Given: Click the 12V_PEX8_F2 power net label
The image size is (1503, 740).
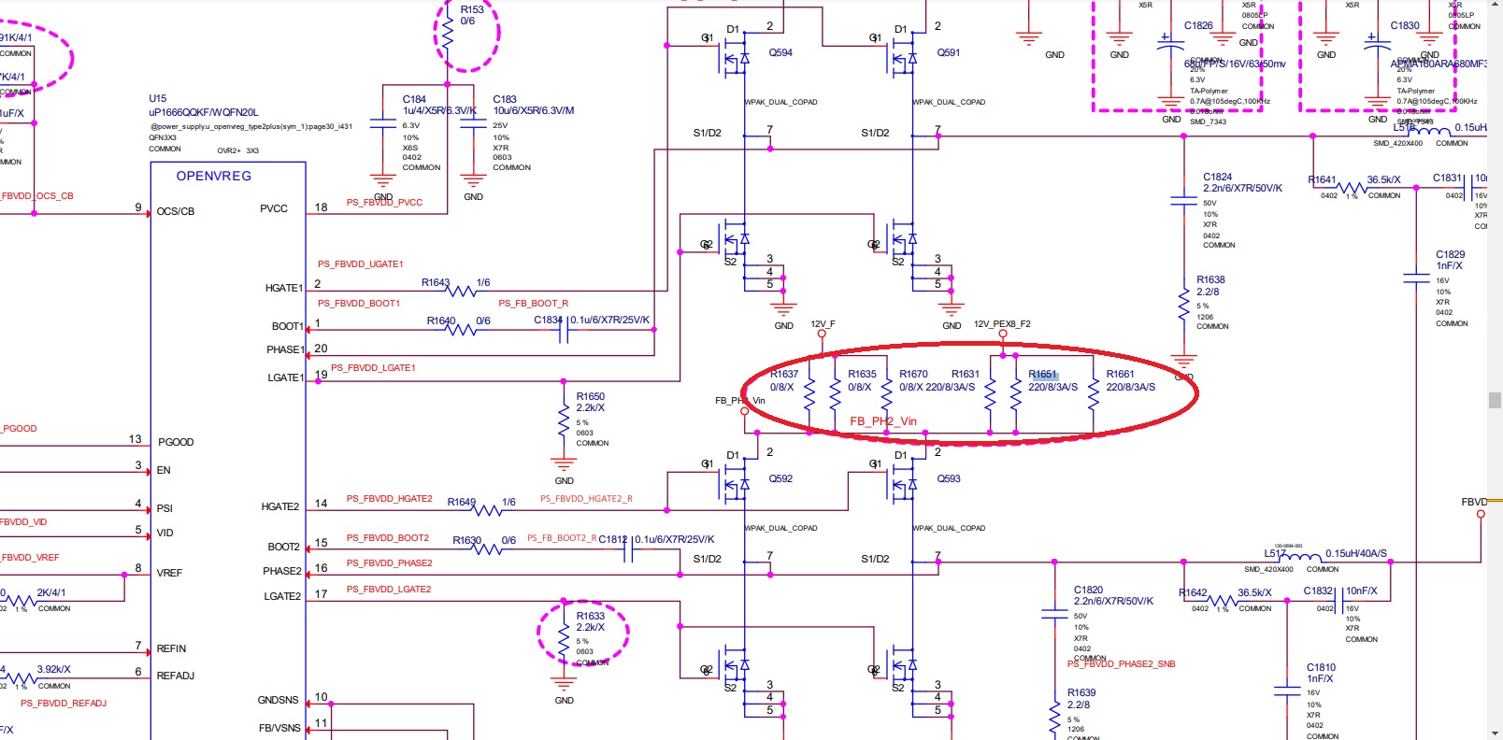Looking at the screenshot, I should [1002, 324].
